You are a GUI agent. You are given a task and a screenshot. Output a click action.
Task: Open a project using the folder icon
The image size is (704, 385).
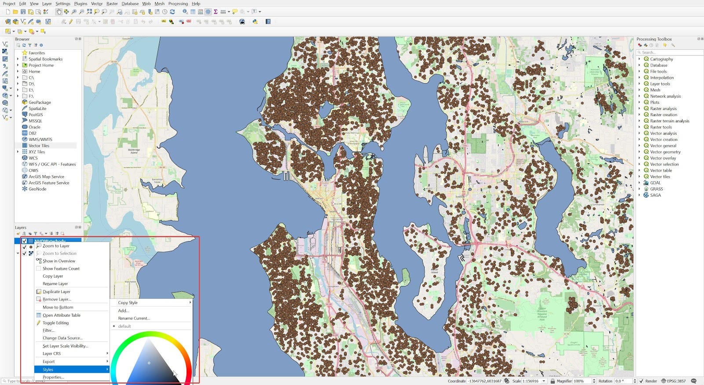[x=15, y=12]
